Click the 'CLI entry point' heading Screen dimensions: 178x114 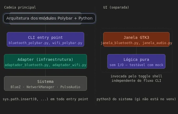pyautogui.click(x=45, y=37)
